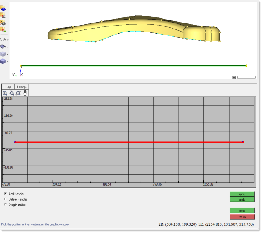Screen dimensions: 262x233
Task: Click the red curve line in graph
Action: click(x=128, y=142)
